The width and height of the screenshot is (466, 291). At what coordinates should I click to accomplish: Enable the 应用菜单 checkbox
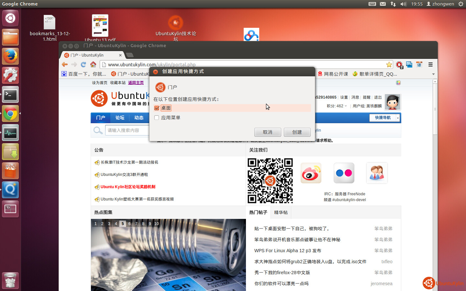(157, 118)
